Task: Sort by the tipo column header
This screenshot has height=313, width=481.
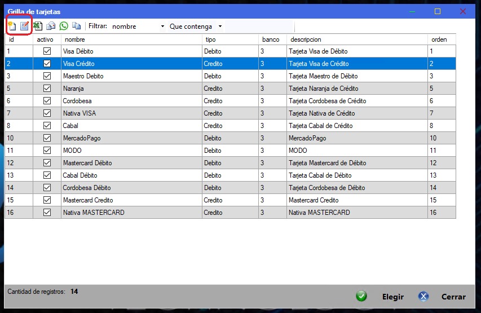Action: pyautogui.click(x=230, y=39)
